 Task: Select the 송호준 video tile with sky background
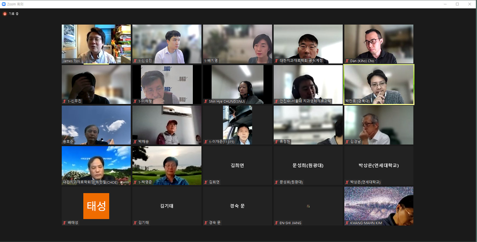(96, 125)
